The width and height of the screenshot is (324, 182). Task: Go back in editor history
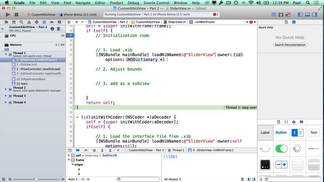[x=76, y=22]
